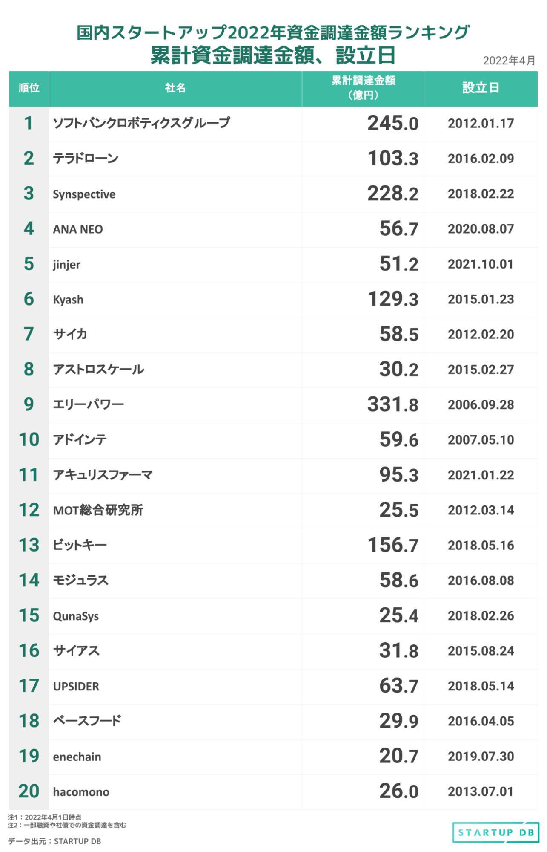Click the テラドローン company name

tap(86, 159)
